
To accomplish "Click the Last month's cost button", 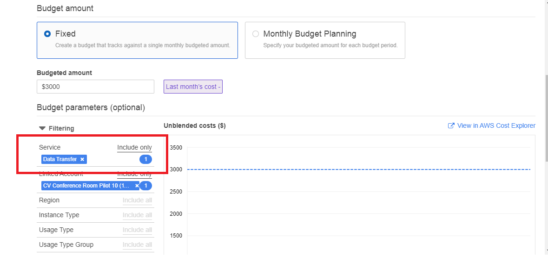I will click(193, 87).
